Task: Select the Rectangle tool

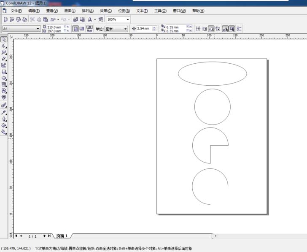Action: [4, 72]
